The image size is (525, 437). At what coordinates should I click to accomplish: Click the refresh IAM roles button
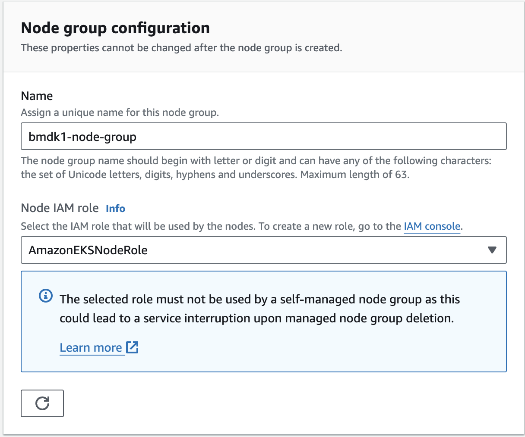[42, 403]
